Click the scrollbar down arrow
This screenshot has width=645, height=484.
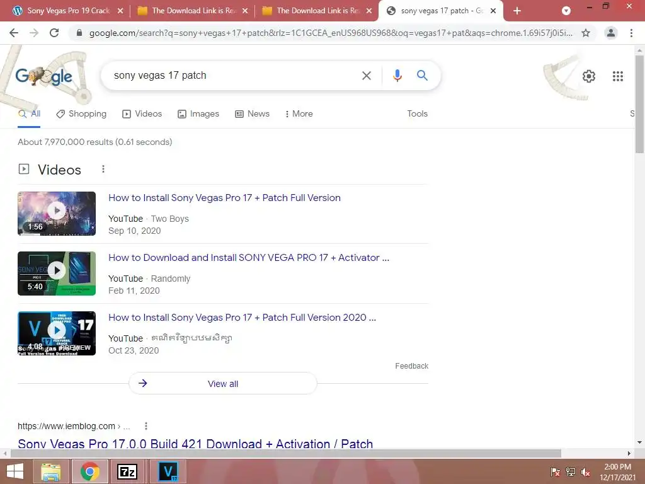[x=639, y=443]
